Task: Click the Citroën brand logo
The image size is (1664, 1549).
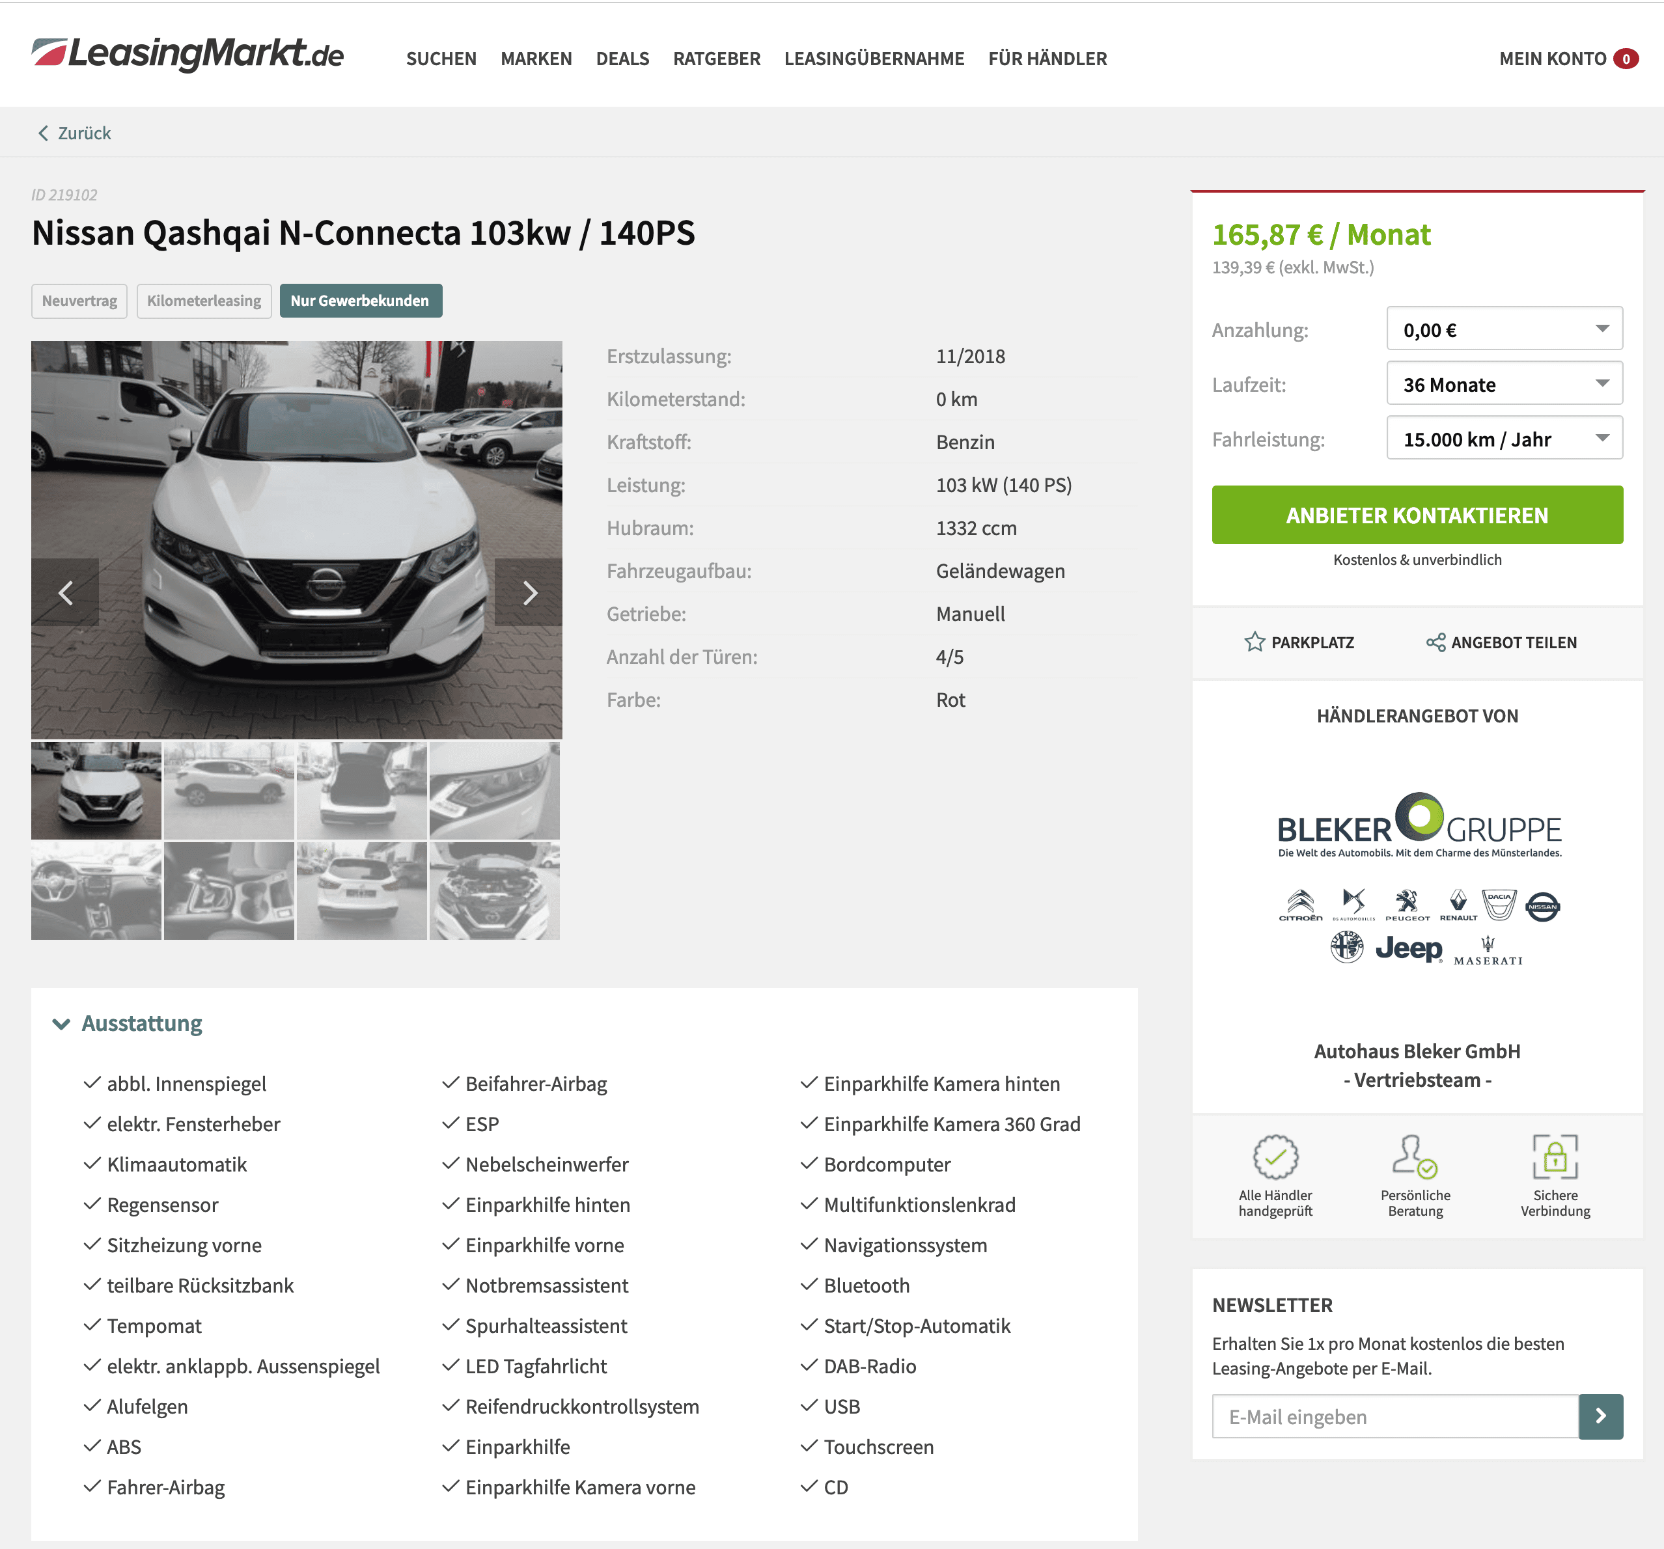Action: (1300, 905)
